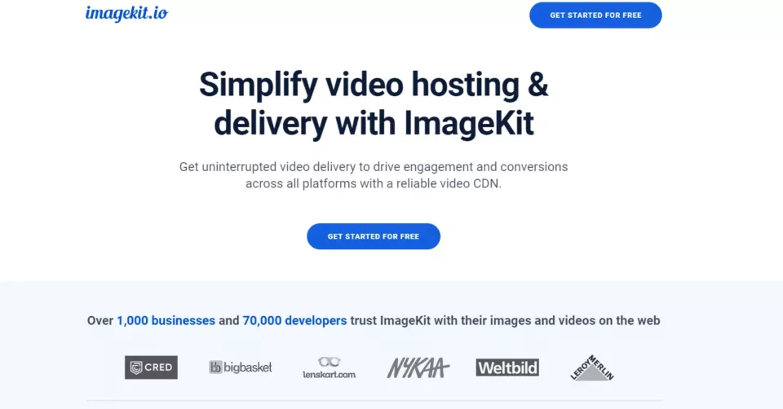Click the '70,000 developers' highlighted text
The image size is (783, 409).
click(x=294, y=320)
